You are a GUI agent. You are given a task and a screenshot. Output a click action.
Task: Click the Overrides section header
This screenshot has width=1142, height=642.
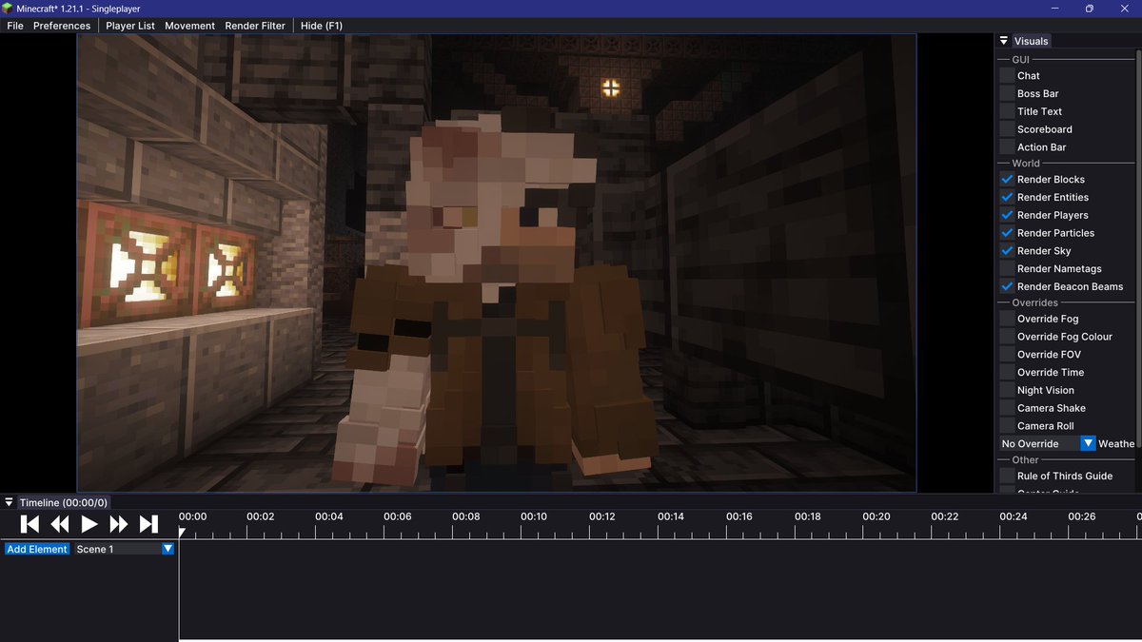tap(1034, 302)
